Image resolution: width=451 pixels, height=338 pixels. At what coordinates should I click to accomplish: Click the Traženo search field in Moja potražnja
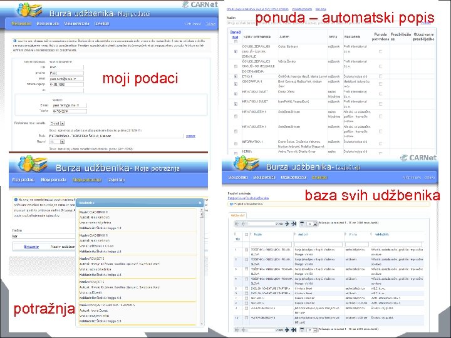[44, 236]
